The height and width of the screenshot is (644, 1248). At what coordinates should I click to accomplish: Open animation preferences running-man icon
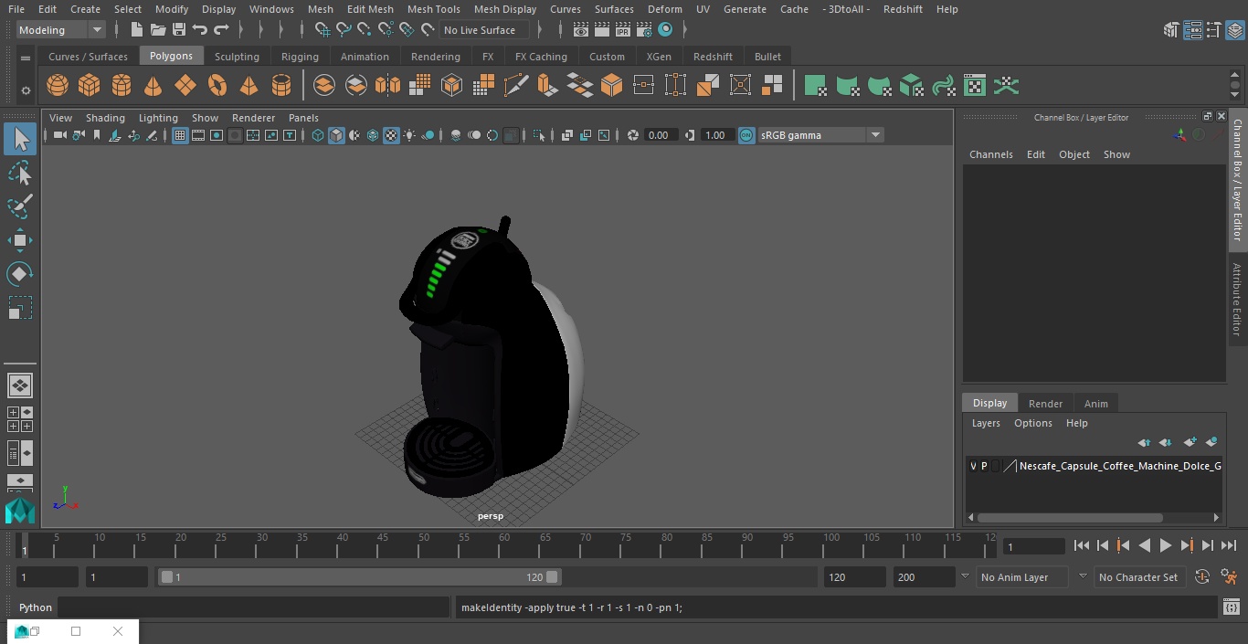coord(1230,577)
